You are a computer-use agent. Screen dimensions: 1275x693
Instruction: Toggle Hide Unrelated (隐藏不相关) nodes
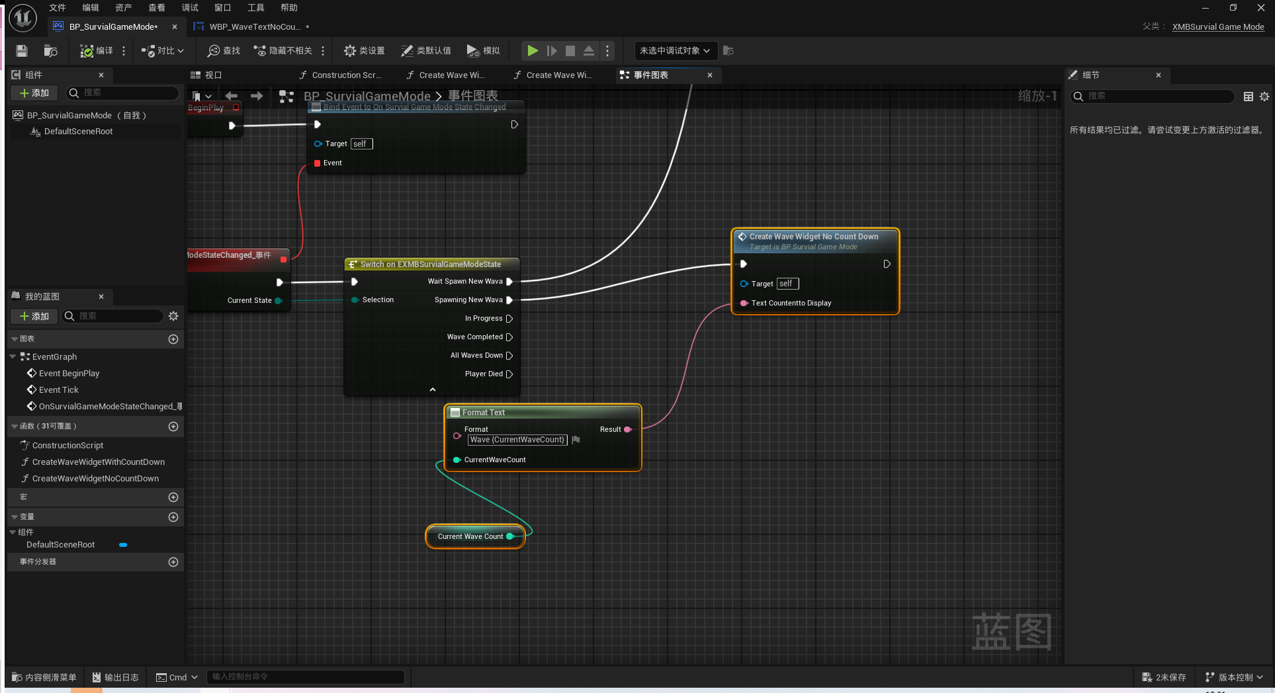(283, 51)
